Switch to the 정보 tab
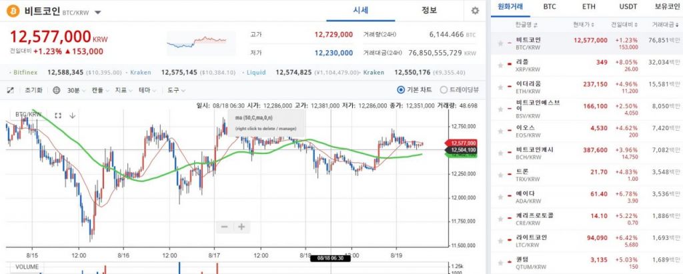The width and height of the screenshot is (683, 274). tap(430, 11)
